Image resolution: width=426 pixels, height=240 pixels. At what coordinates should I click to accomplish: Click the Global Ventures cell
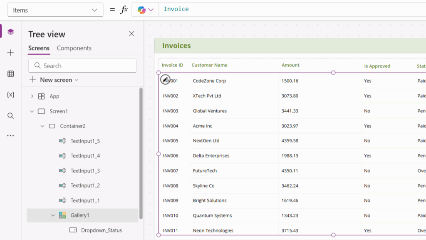coord(210,111)
